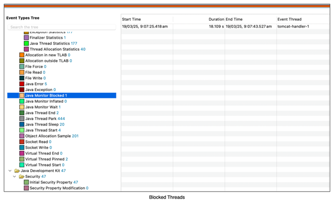The image size is (334, 207).
Task: Click the Java Thread Sleep blue icon
Action: click(22, 124)
